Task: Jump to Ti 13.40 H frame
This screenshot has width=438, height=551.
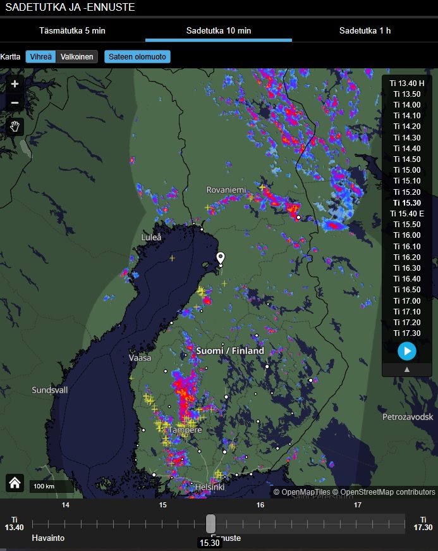Action: pyautogui.click(x=407, y=84)
